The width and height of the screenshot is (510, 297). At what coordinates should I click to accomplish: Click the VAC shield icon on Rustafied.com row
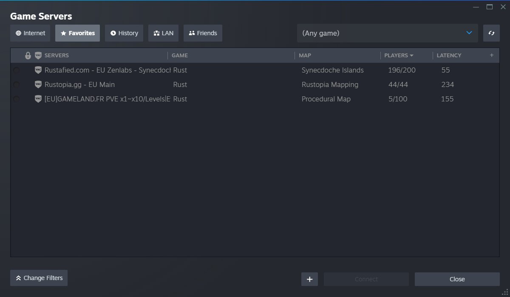38,70
